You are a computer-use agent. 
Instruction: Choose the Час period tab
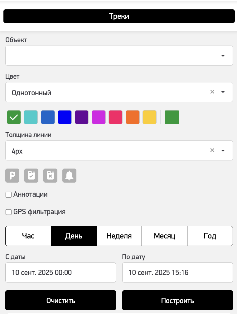28,236
